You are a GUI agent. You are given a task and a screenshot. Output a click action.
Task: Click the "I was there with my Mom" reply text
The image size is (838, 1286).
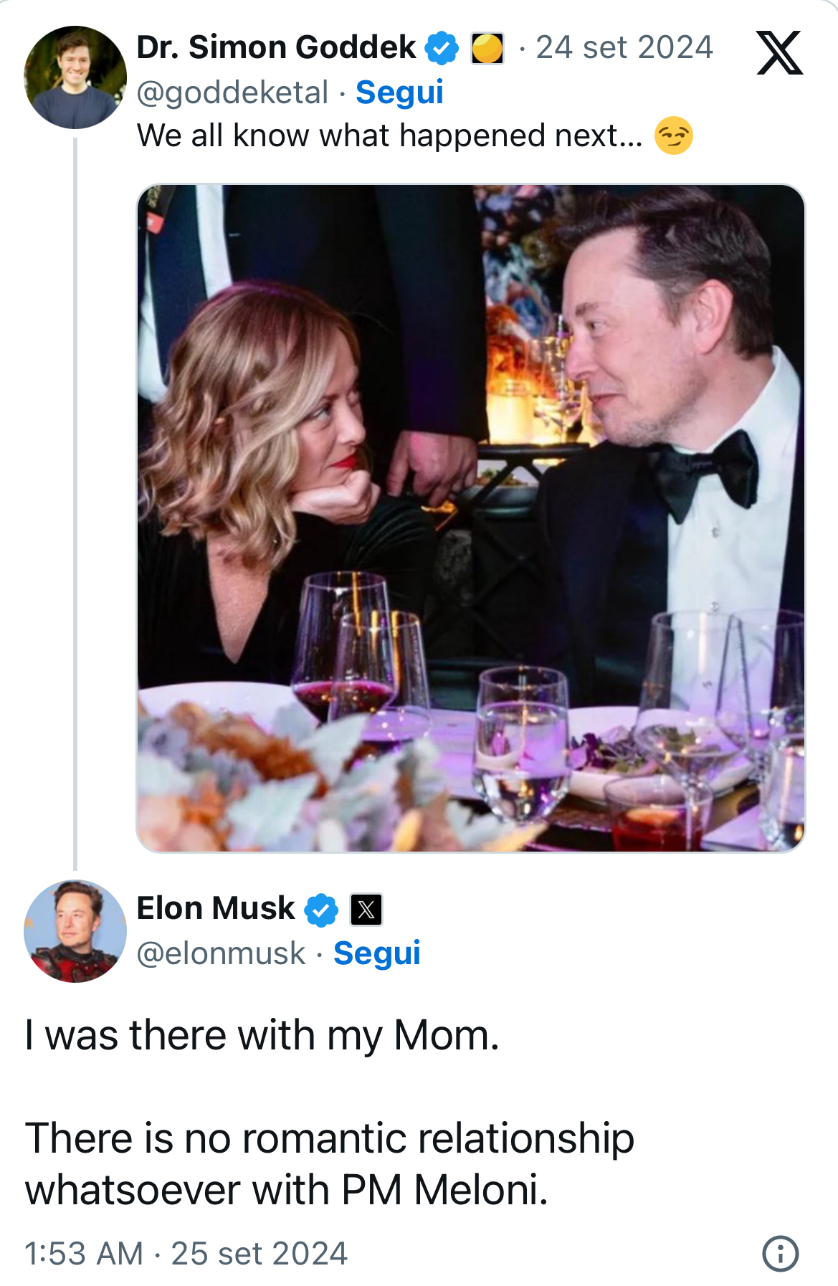tap(262, 1036)
